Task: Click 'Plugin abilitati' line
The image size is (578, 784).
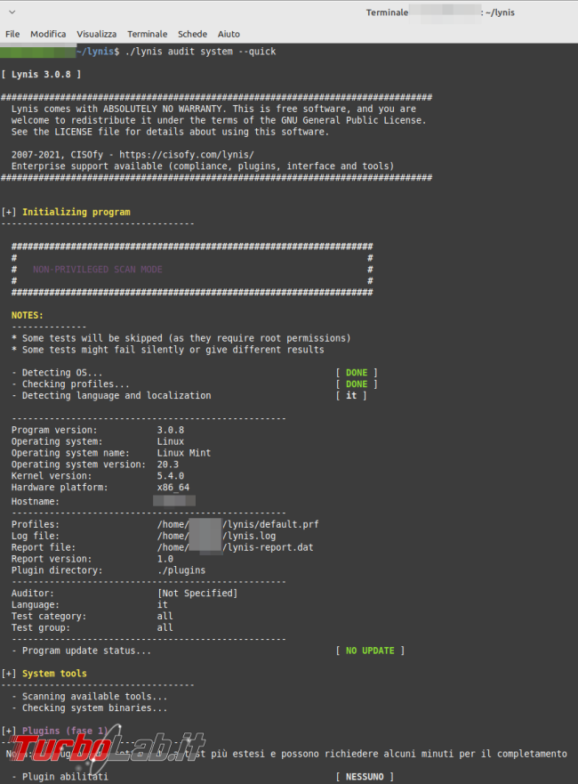Action: point(60,777)
